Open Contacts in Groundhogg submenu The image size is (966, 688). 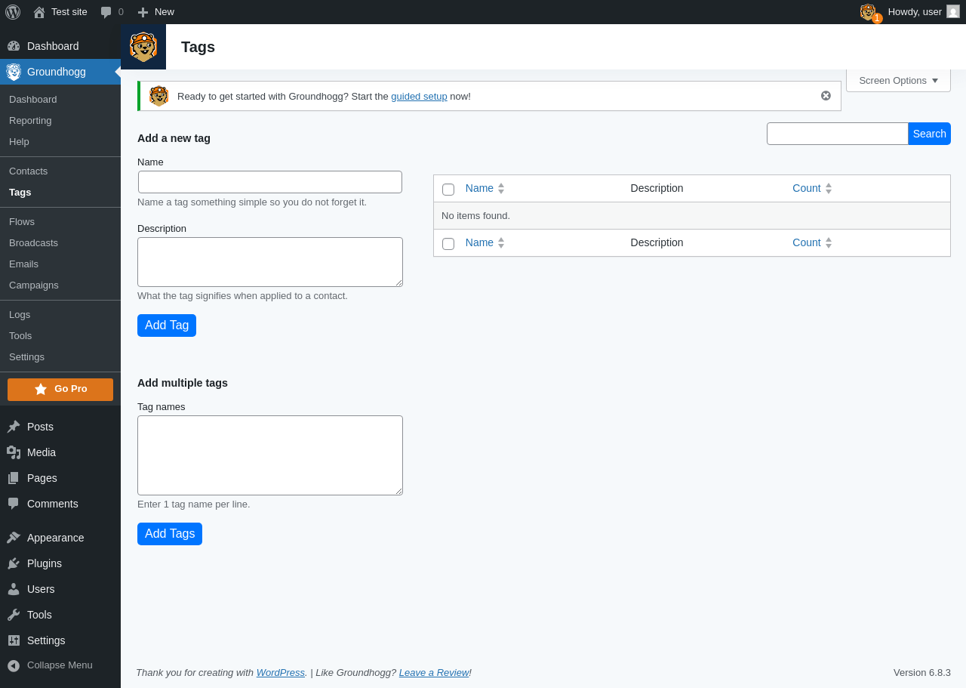click(29, 171)
